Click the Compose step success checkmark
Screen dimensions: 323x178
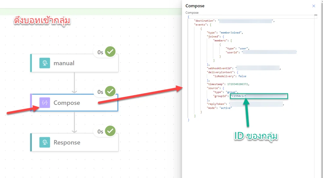[x=110, y=91]
